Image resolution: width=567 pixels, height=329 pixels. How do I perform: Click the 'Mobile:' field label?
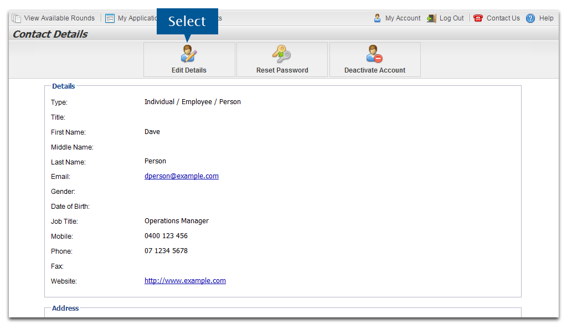(62, 237)
